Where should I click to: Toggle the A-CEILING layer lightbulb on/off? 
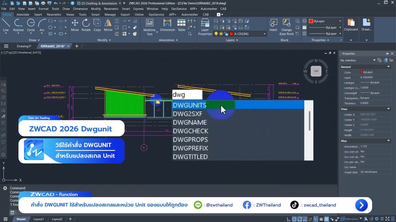point(216,34)
